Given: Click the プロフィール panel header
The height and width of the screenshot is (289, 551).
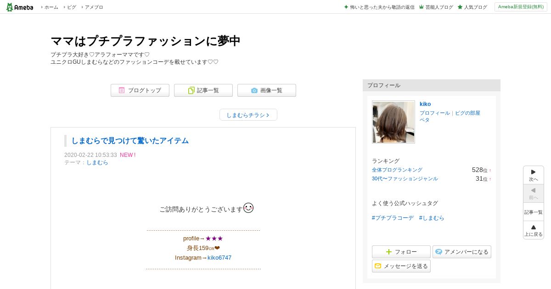Looking at the screenshot, I should (432, 85).
